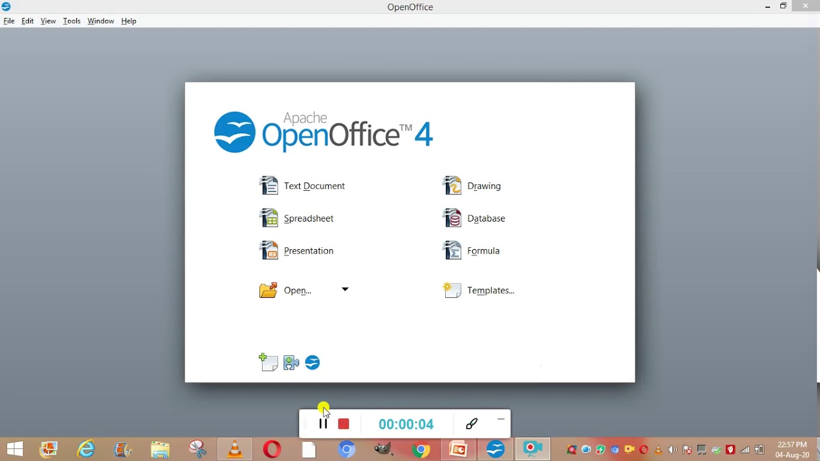This screenshot has height=461, width=820.
Task: Open the Snipping Tool taskbar icon
Action: pos(198,449)
